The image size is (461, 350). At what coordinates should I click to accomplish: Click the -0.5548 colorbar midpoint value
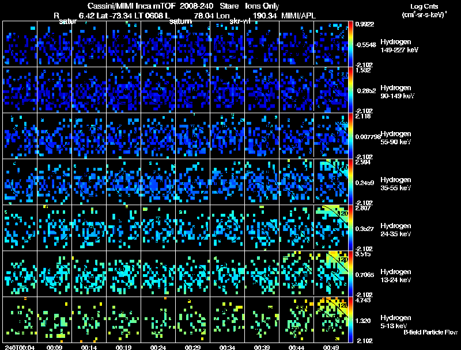(365, 45)
